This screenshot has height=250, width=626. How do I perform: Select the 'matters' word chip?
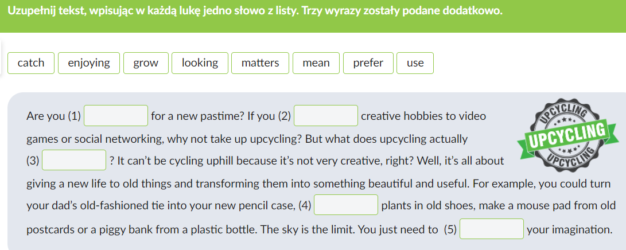(x=260, y=63)
